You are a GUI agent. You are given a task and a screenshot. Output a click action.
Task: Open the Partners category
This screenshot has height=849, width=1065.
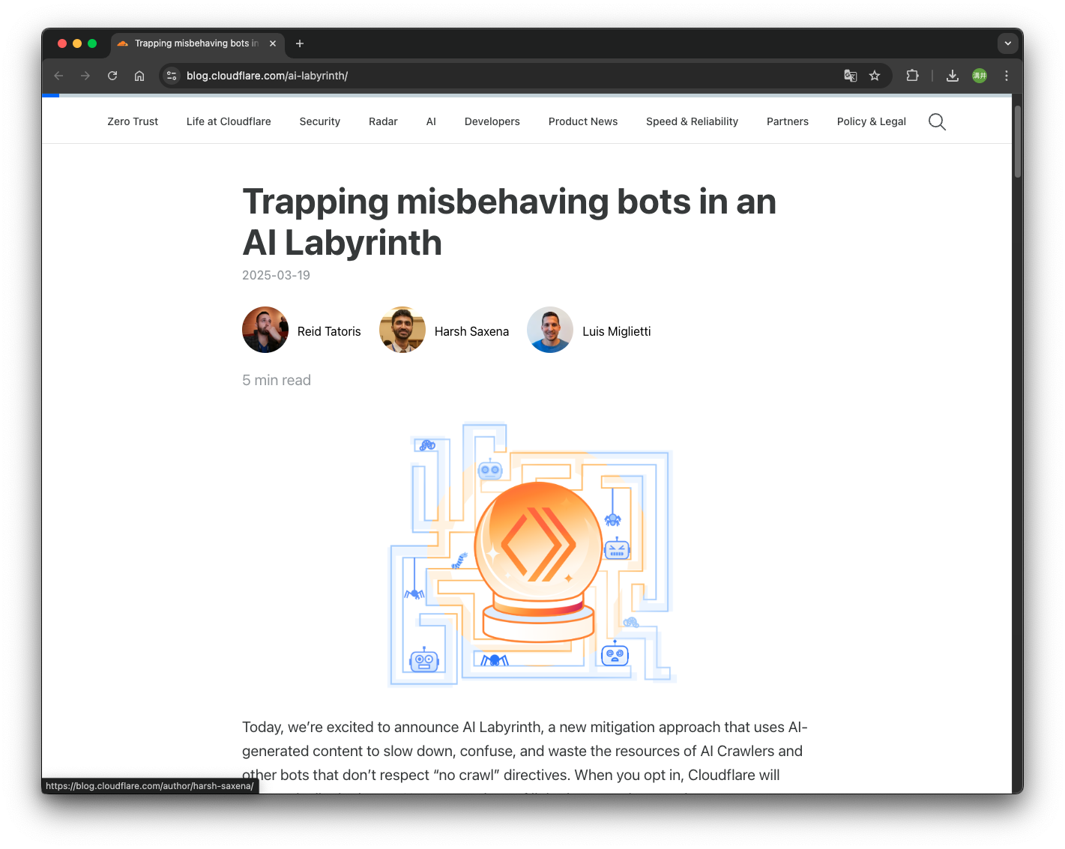[x=788, y=121]
